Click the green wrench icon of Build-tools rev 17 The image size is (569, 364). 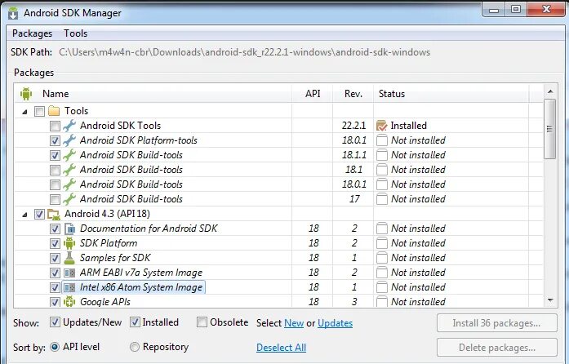(69, 199)
